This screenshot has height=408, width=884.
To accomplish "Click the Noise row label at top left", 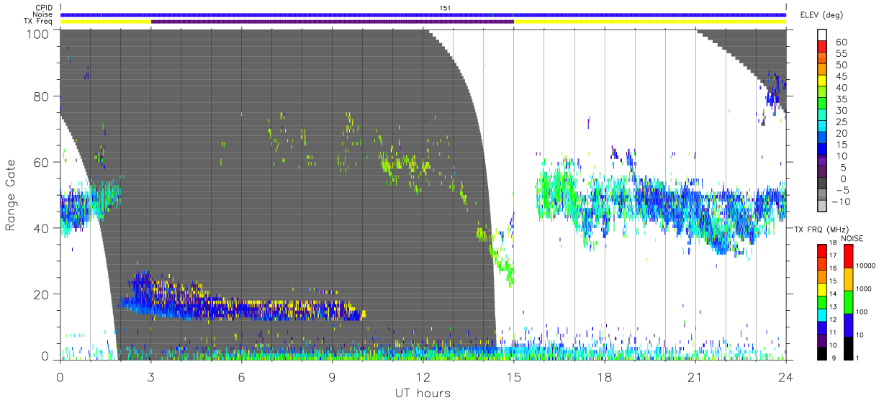I will click(x=43, y=14).
